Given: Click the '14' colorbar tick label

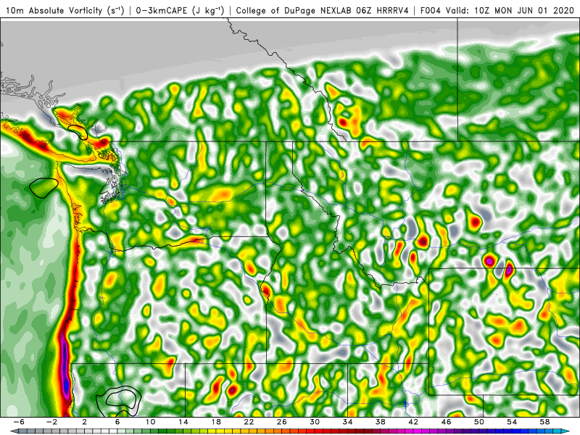Looking at the screenshot, I should pos(183,422).
